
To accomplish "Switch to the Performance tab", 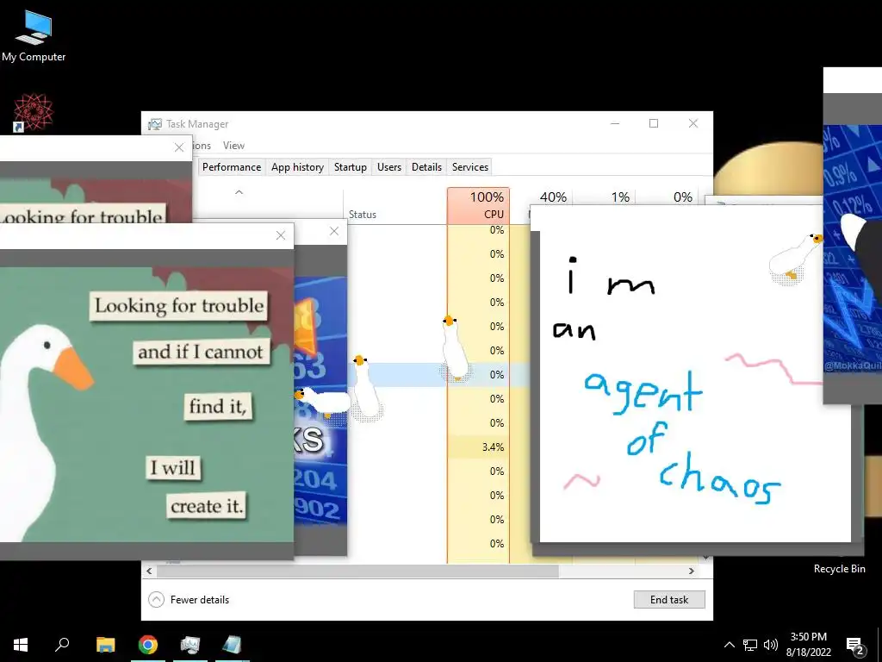I will (232, 167).
